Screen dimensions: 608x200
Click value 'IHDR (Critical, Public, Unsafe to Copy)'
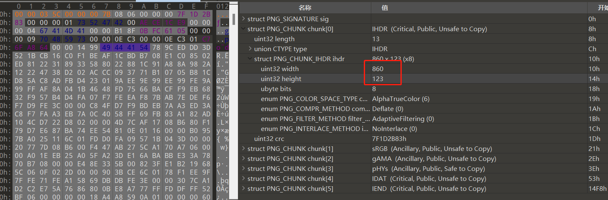(x=430, y=29)
